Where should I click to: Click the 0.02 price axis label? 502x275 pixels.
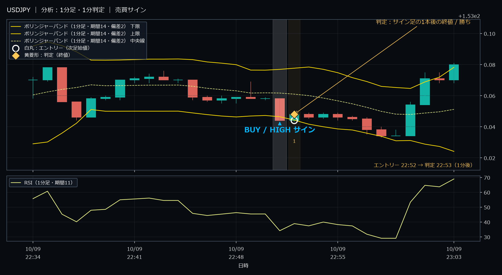click(489, 158)
